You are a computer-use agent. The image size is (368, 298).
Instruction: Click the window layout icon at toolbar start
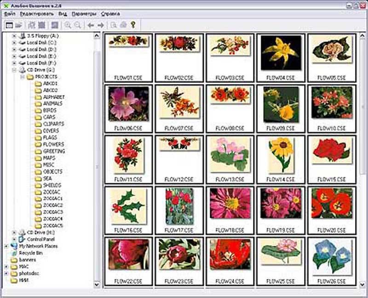coord(9,25)
